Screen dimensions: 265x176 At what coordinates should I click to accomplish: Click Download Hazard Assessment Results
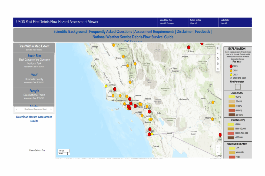[34, 119]
